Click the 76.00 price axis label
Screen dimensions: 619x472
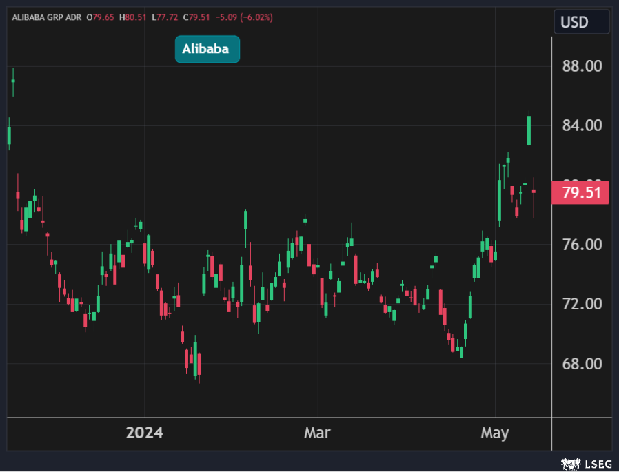(x=583, y=245)
